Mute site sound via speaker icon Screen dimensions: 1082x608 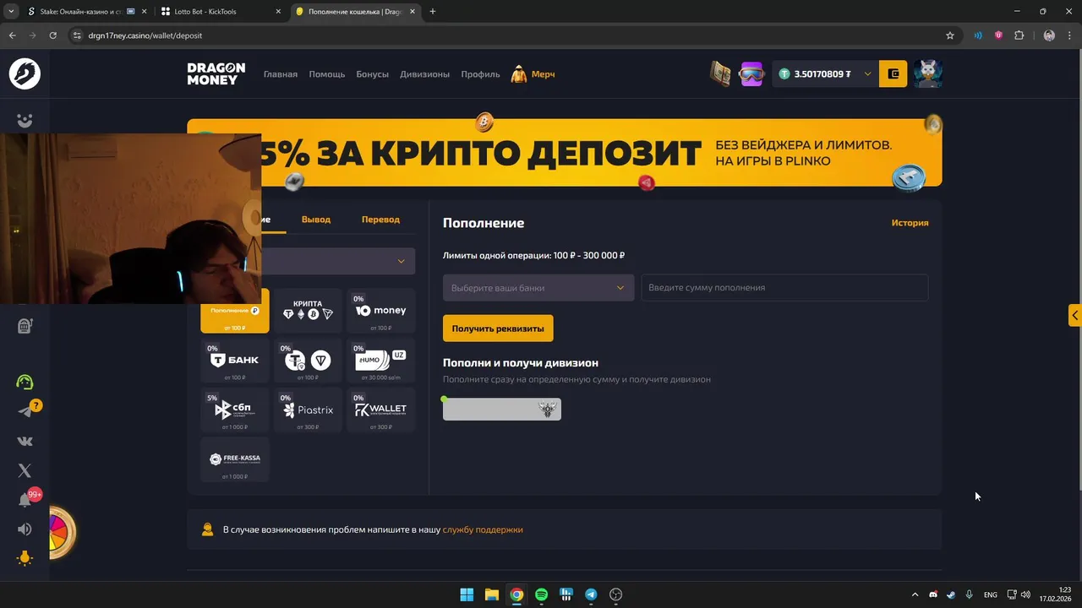coord(25,529)
